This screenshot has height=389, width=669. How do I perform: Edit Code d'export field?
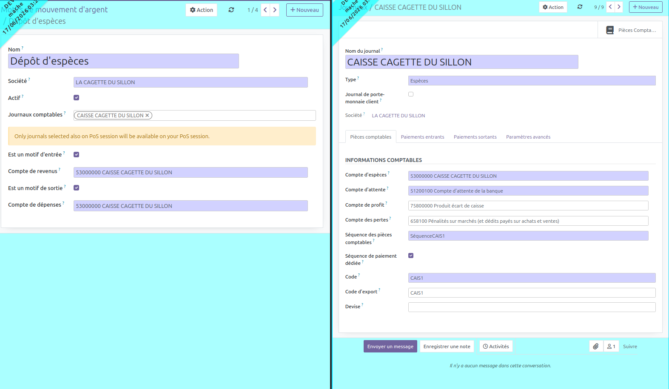click(532, 293)
